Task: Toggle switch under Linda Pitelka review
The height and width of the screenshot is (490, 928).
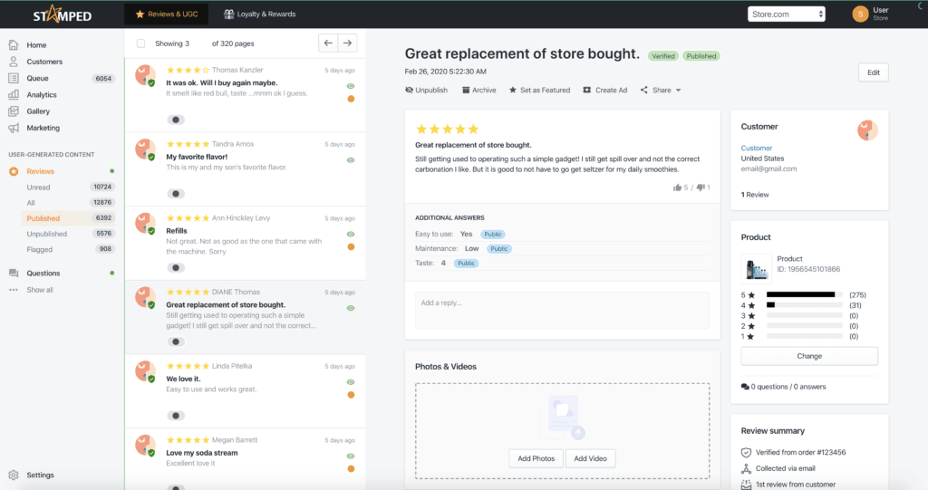Action: click(x=176, y=416)
